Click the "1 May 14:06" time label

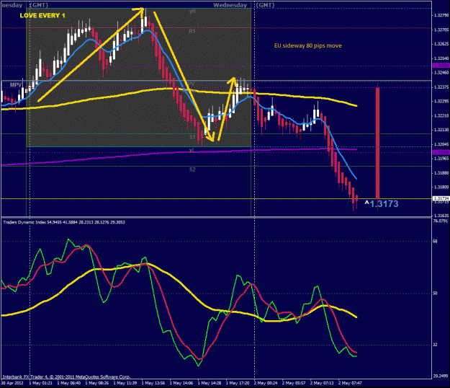[181, 383]
